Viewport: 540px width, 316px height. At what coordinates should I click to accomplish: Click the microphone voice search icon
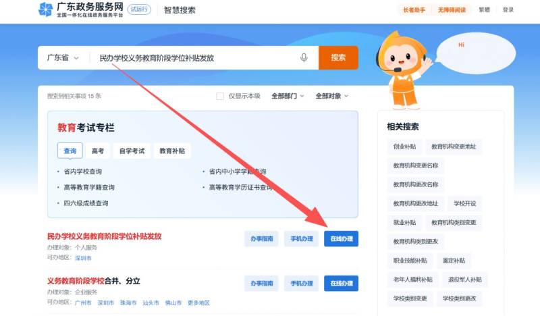(304, 58)
